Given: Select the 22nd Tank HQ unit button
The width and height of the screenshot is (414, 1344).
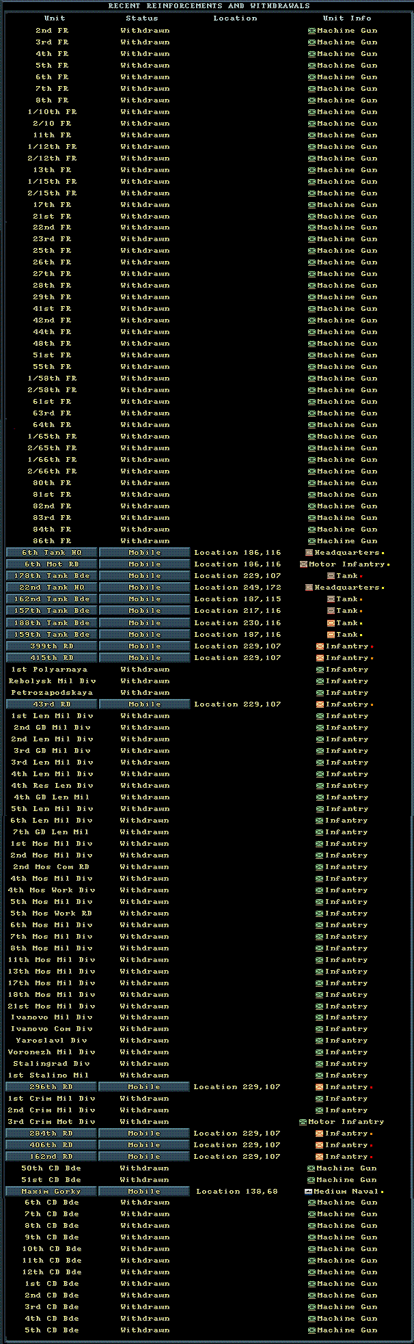Looking at the screenshot, I should pyautogui.click(x=52, y=588).
